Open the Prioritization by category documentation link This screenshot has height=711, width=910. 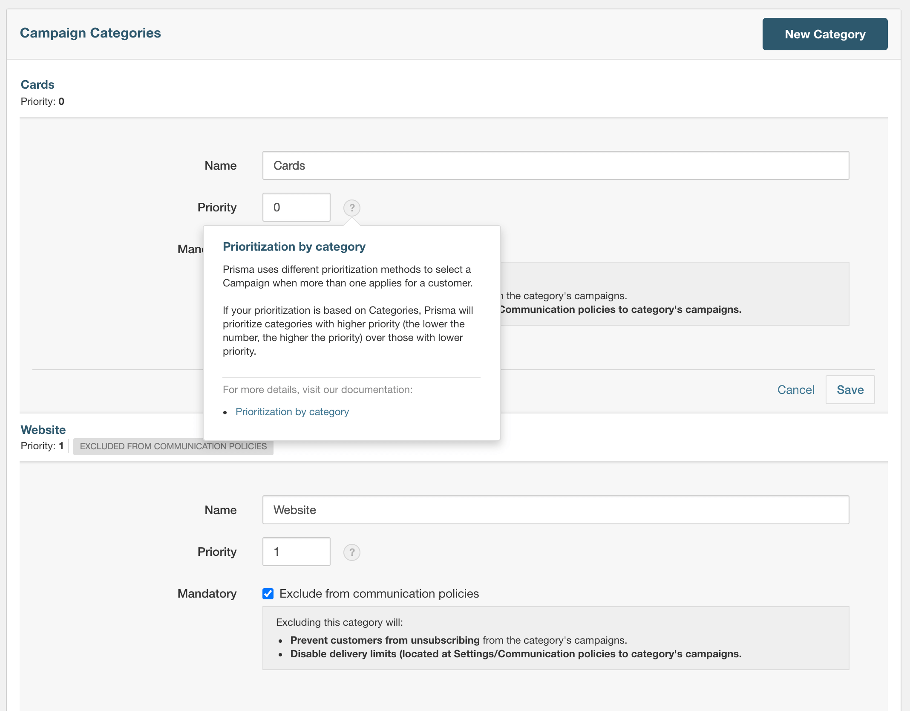click(x=292, y=412)
